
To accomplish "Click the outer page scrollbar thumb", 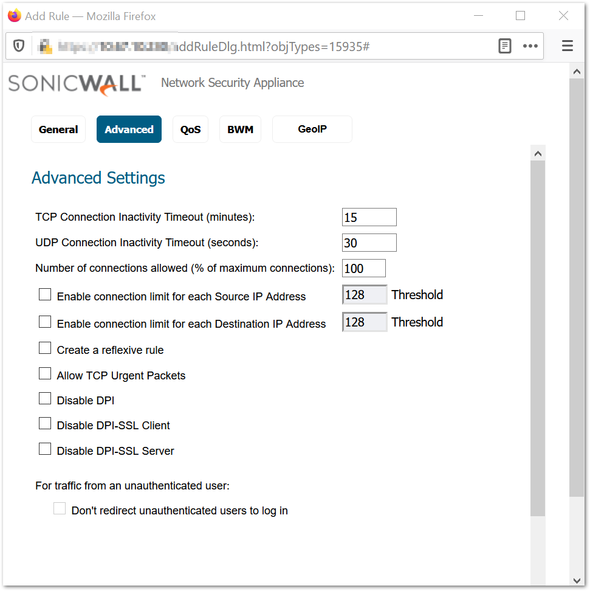I will [577, 288].
